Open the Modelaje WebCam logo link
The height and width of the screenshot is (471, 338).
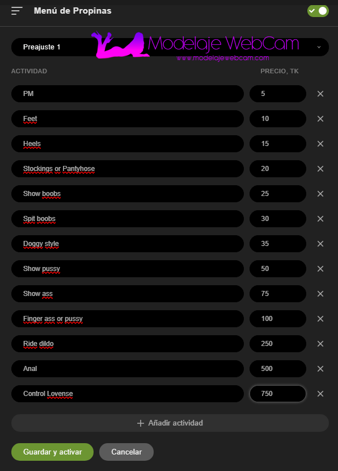pyautogui.click(x=195, y=45)
